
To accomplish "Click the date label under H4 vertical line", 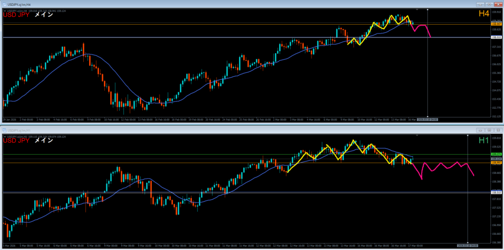I will tap(427, 119).
